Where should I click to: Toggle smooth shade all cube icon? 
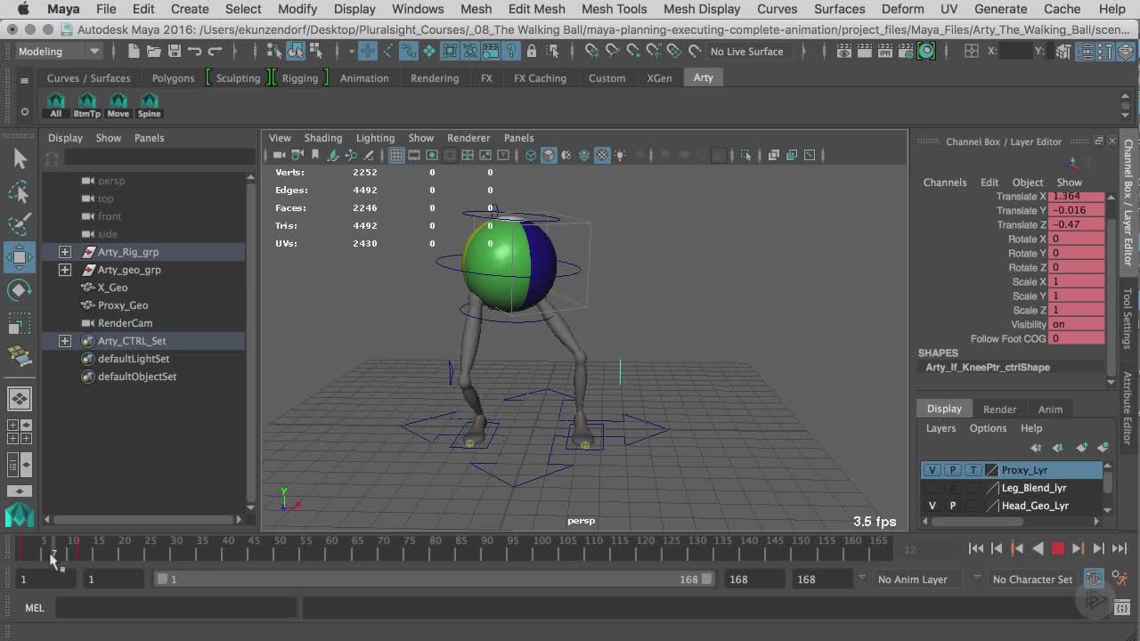pos(549,155)
